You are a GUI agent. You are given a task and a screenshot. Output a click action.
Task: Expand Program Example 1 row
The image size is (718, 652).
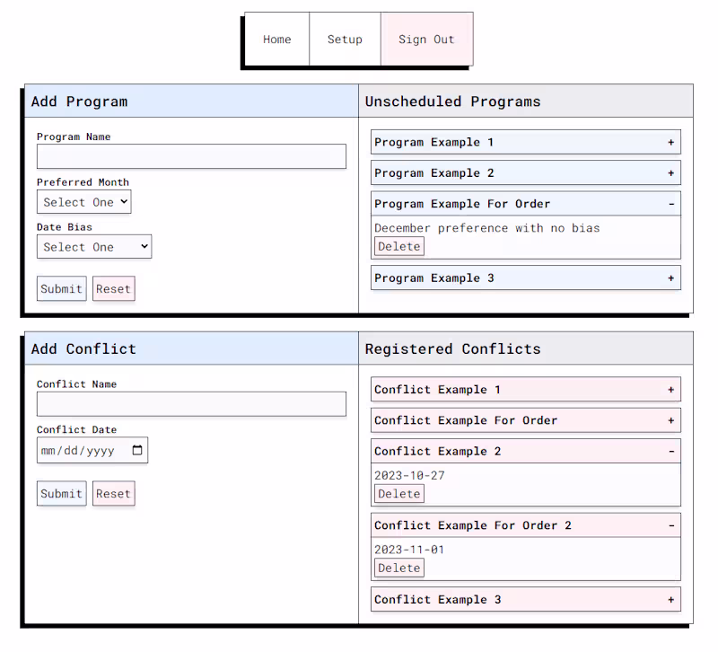click(x=526, y=142)
